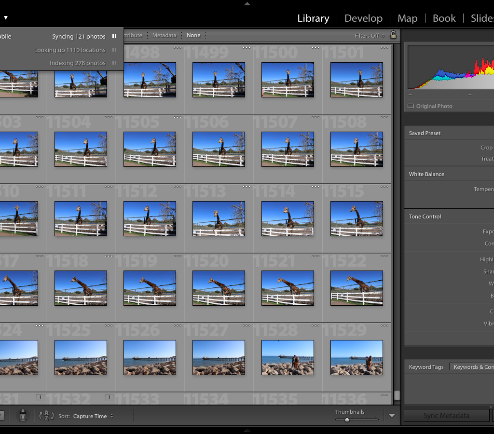494x434 pixels.
Task: Open the Keyword Tags mode dropdown
Action: (x=471, y=367)
